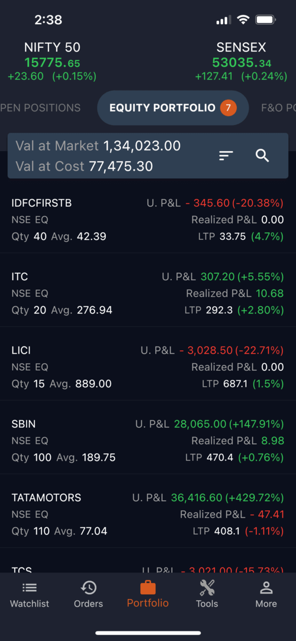This screenshot has height=641, width=296.
Task: Switch to the Equity Portfolio tab
Action: pyautogui.click(x=173, y=108)
